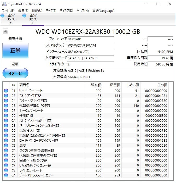The height and width of the screenshot is (183, 176).
Task: Click status orb for attribute CA row
Action: pos(6,175)
